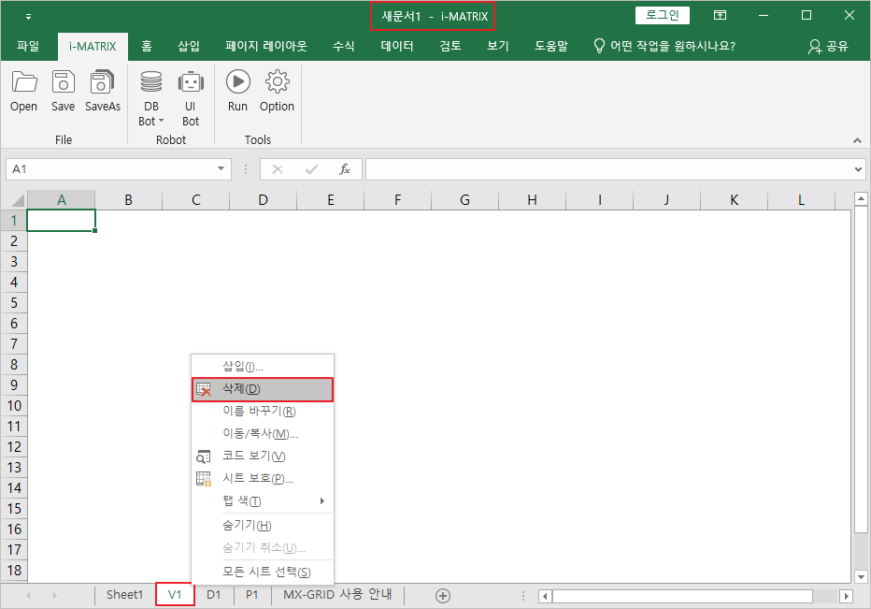Click the horizontal scrollbar left arrow
This screenshot has height=609, width=871.
pyautogui.click(x=546, y=596)
